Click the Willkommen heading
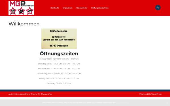The width and height of the screenshot is (170, 106). [24, 24]
